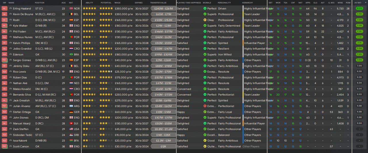Click Erling Haaland's ability star rating
This screenshot has width=368, height=153.
point(89,9)
